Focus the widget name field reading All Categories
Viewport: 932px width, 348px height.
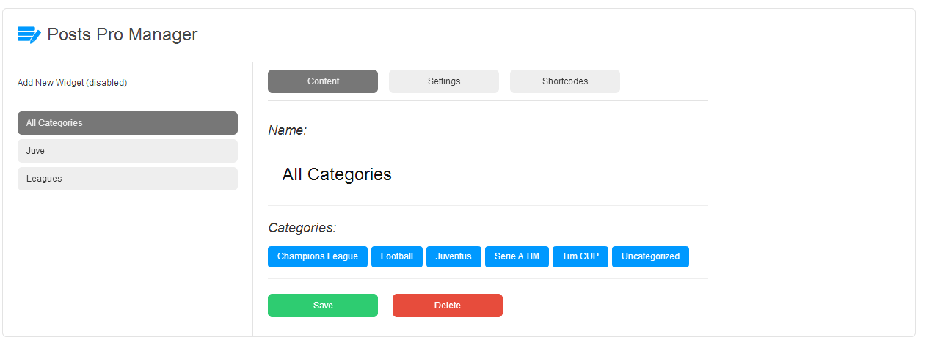pos(488,174)
